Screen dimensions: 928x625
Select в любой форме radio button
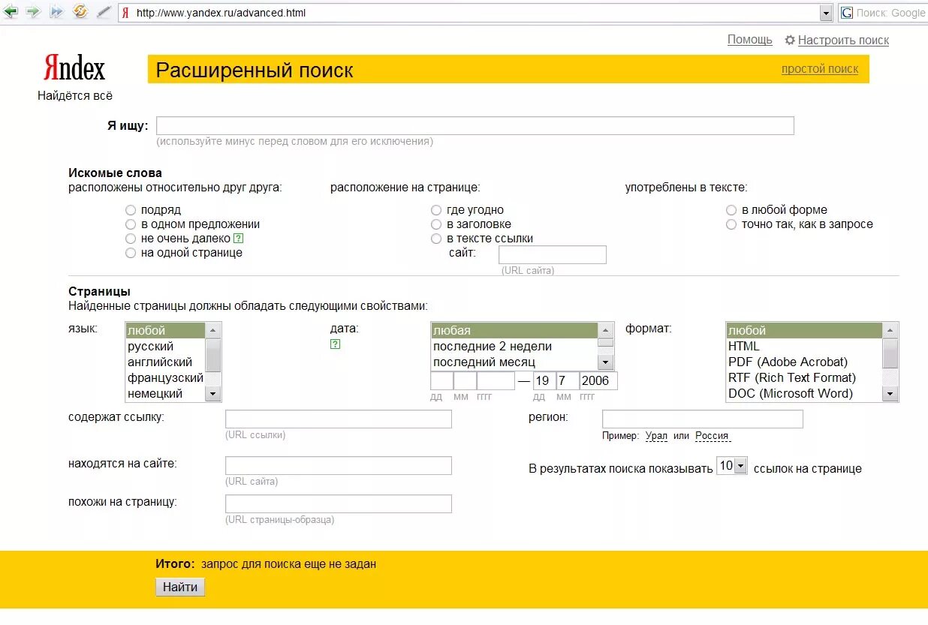click(731, 210)
